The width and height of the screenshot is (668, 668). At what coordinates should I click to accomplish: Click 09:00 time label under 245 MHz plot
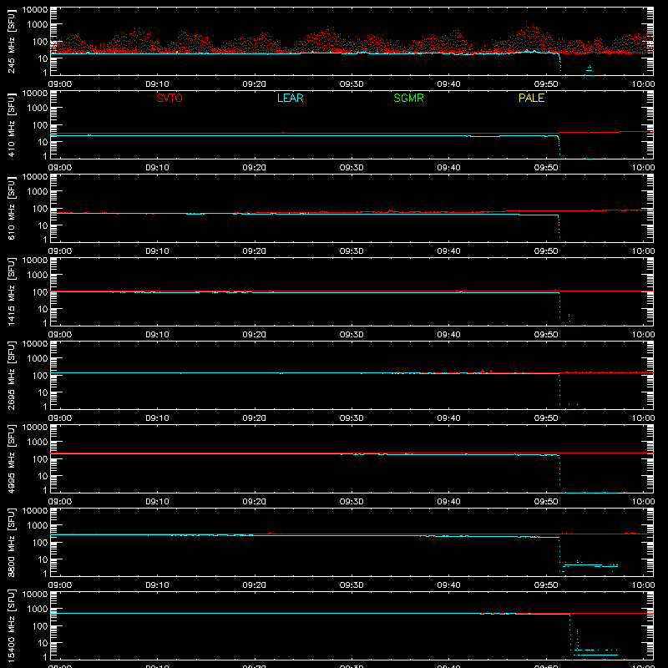pyautogui.click(x=59, y=84)
